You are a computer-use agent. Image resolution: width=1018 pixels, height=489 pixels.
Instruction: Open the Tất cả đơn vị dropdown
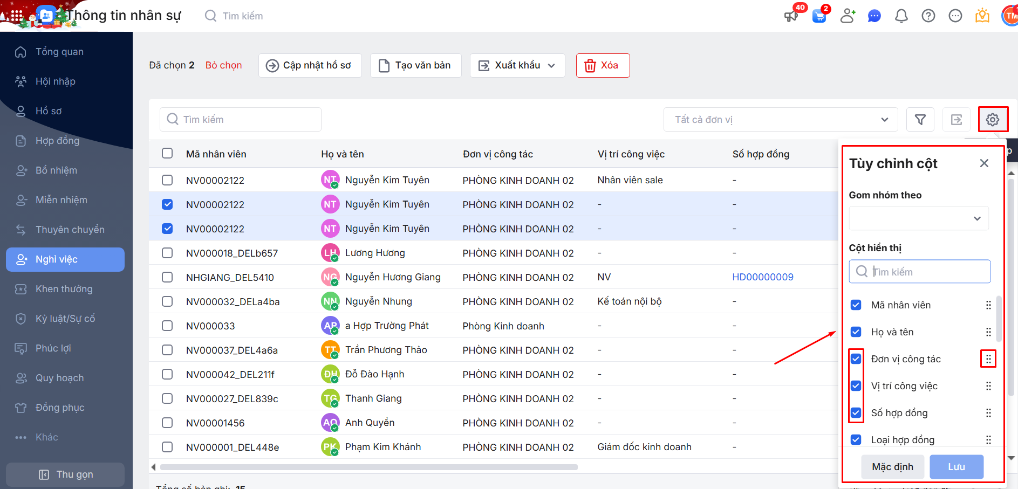pos(780,120)
